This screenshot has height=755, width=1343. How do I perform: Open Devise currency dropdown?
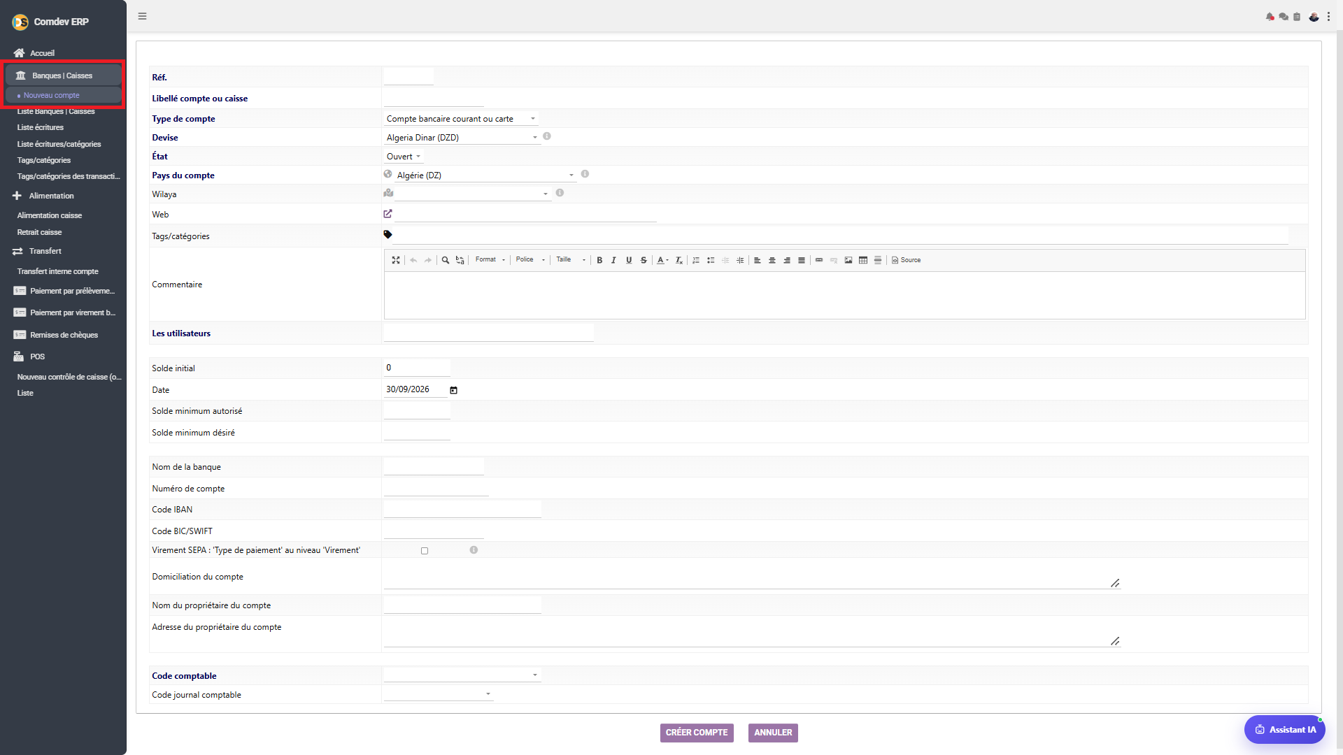click(462, 138)
